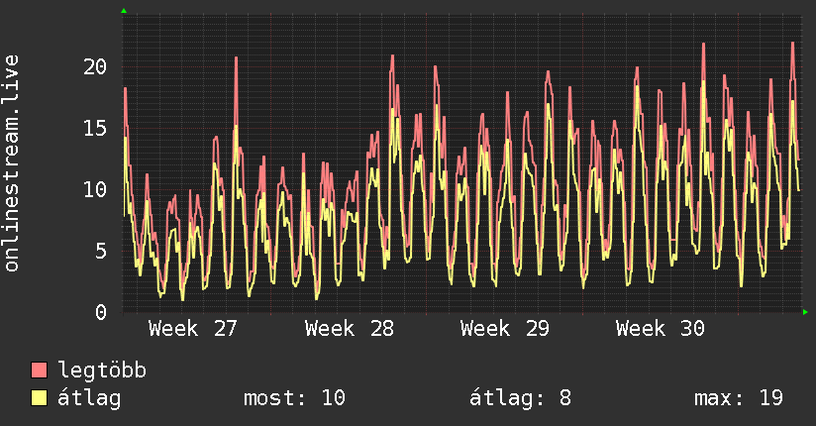Select the Week 28 axis label

click(x=350, y=329)
